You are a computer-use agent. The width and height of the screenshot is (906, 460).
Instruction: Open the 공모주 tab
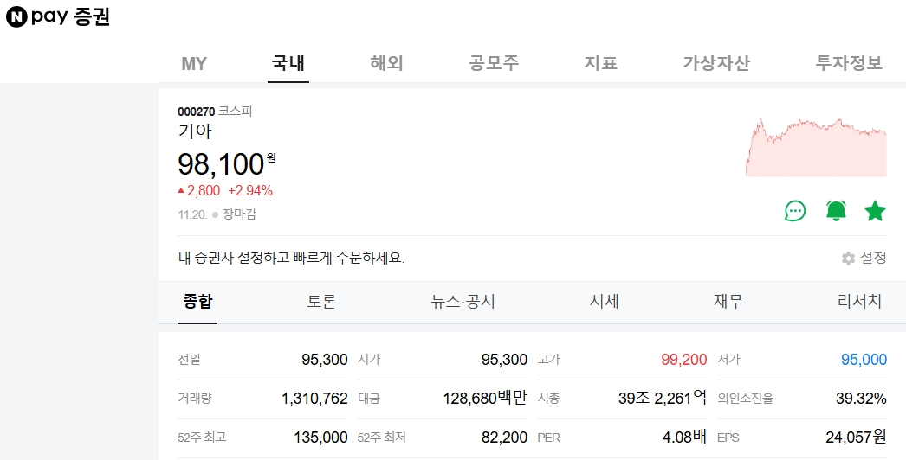[494, 62]
